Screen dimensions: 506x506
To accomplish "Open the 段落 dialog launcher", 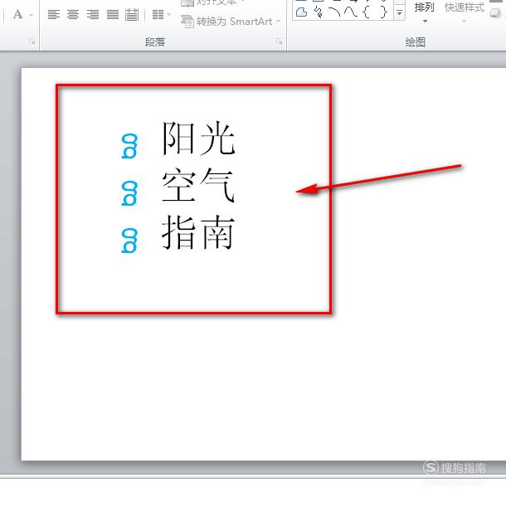I will click(x=280, y=41).
